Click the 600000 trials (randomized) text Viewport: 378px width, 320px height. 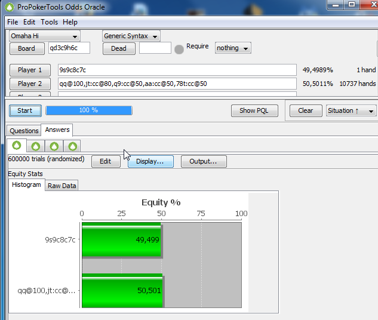(x=47, y=159)
